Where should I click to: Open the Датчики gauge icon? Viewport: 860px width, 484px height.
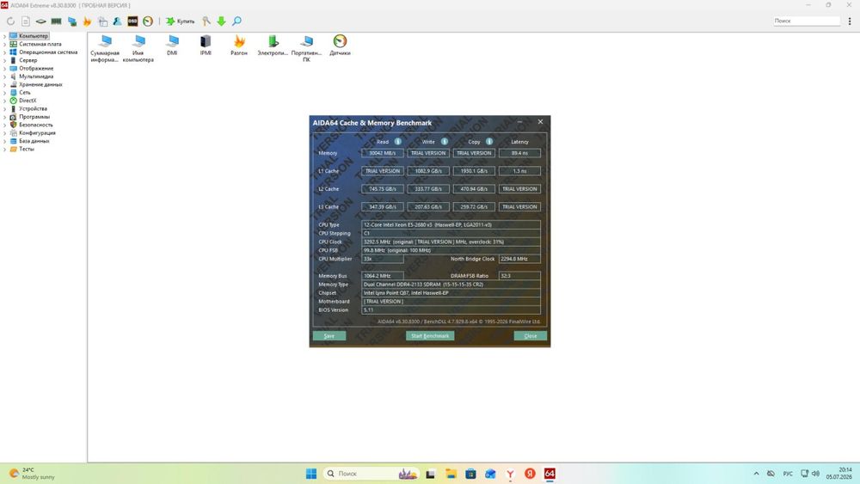coord(340,45)
